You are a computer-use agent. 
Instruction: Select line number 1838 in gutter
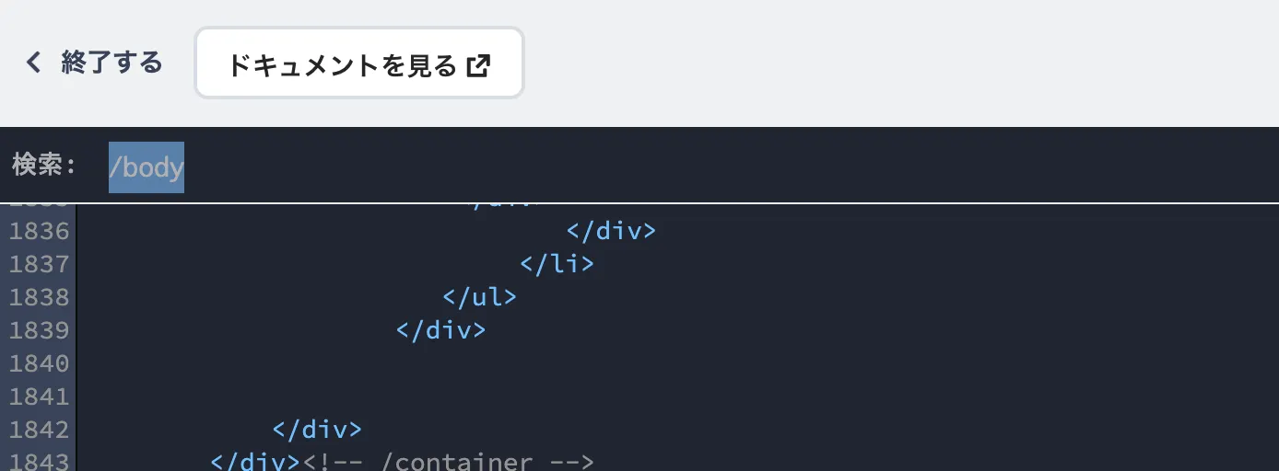coord(39,297)
